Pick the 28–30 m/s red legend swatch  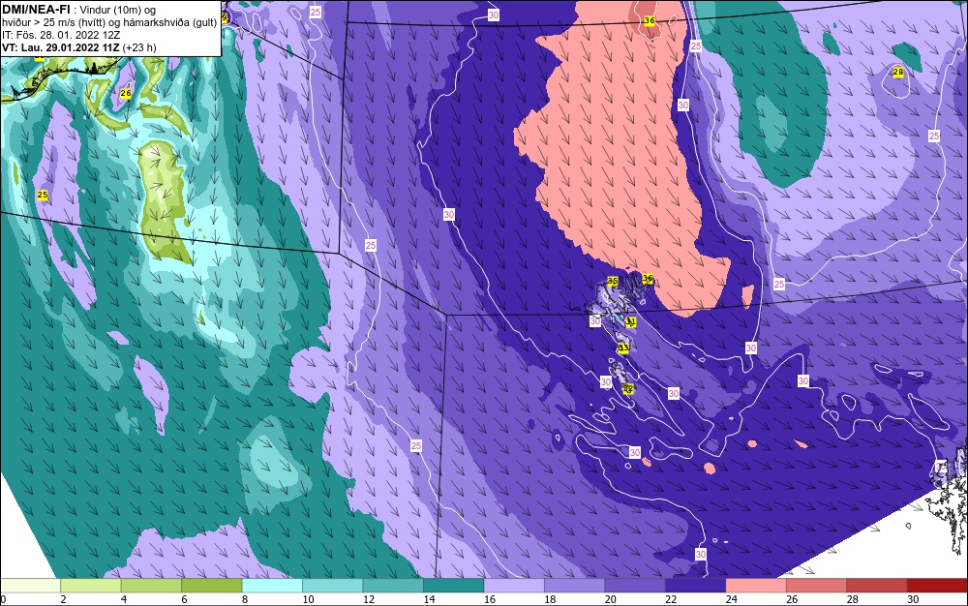877,586
